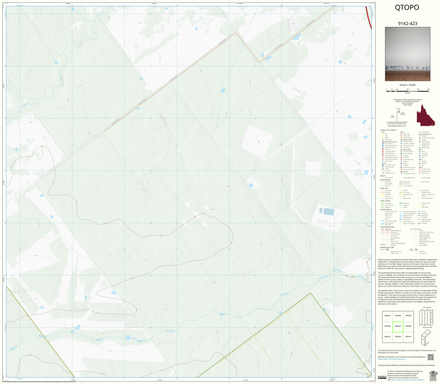Click the SCALE 1:10,000 label
Image resolution: width=440 pixels, height=384 pixels.
(x=407, y=85)
